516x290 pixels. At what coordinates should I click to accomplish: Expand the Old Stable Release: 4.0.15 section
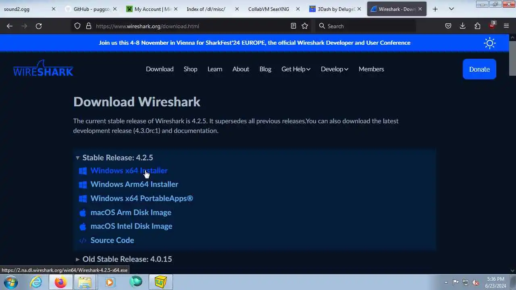pos(123,259)
